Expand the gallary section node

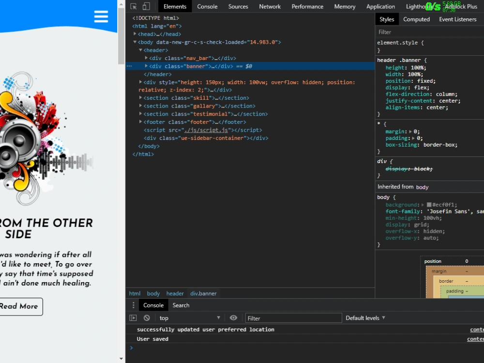[x=140, y=106]
